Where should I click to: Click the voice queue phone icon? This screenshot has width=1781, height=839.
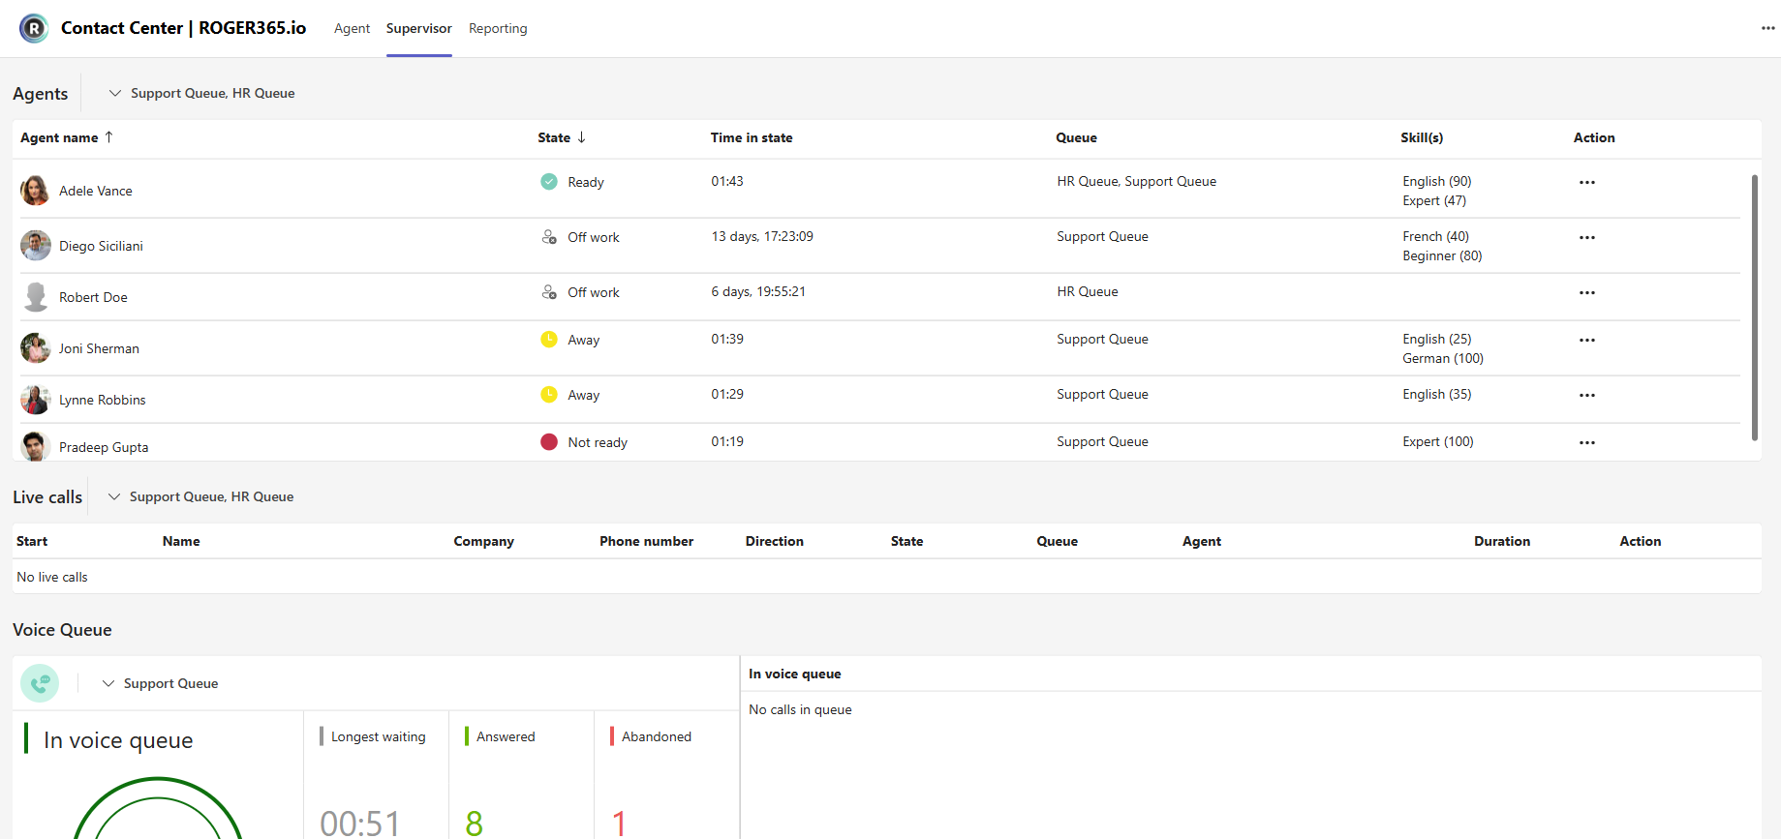40,683
